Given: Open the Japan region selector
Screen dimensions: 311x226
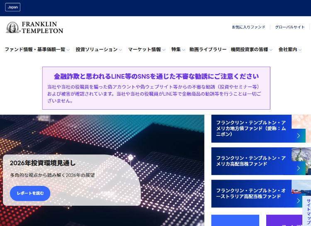Looking at the screenshot, I should click(13, 7).
